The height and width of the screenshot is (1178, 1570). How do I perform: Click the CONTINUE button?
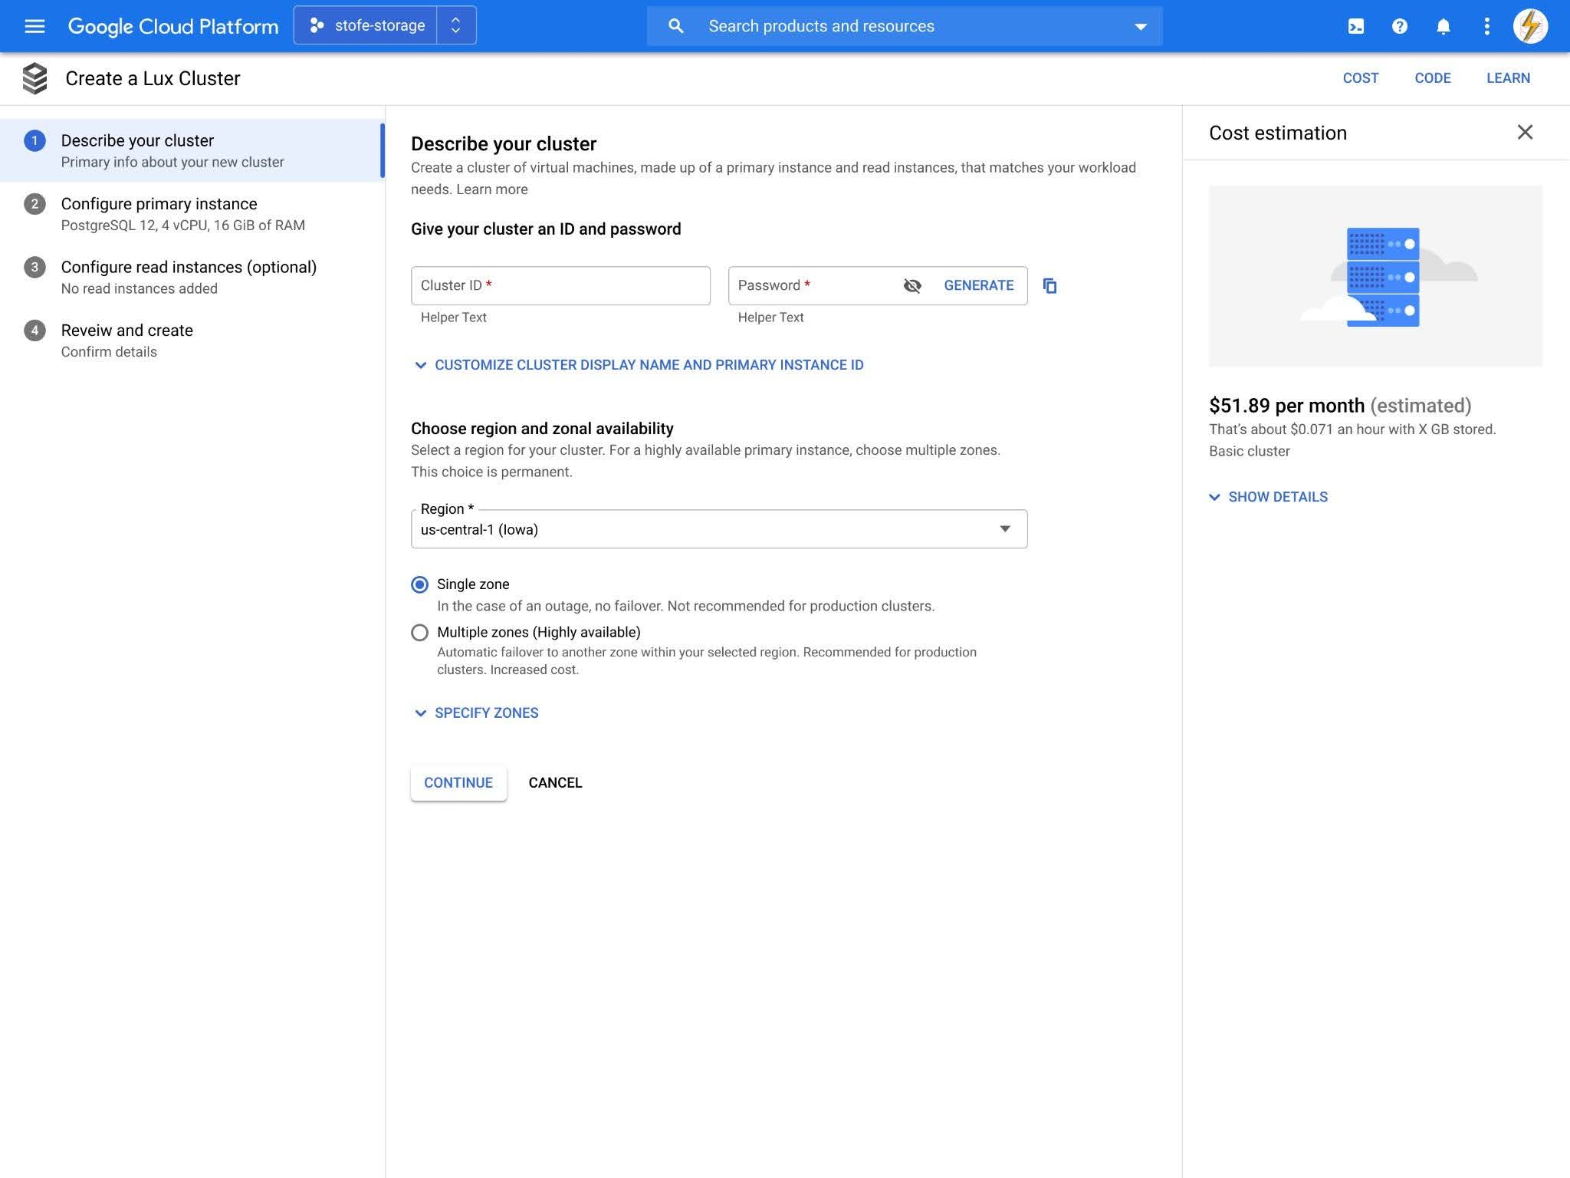(458, 783)
